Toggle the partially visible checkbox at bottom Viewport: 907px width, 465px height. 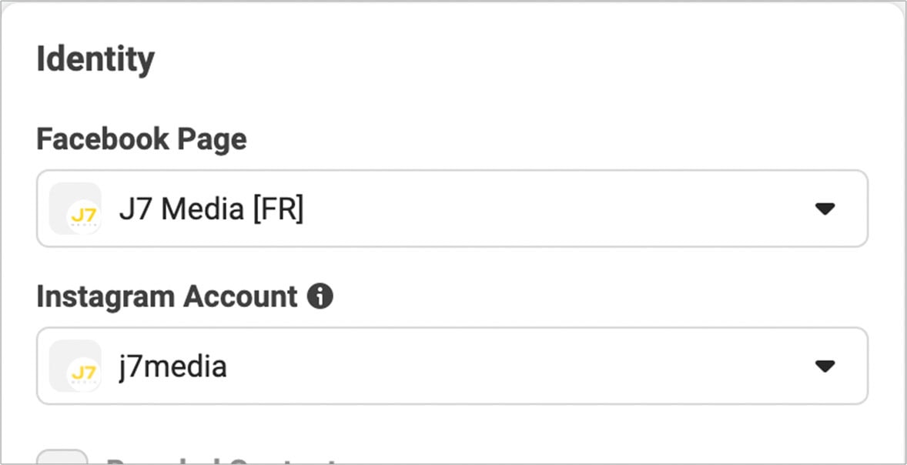coord(62,459)
